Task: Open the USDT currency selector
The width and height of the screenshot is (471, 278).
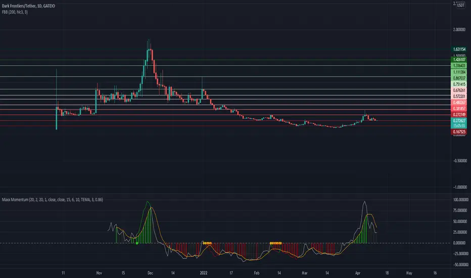Action: pyautogui.click(x=460, y=5)
